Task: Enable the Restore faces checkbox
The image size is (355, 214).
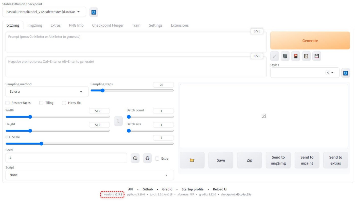Action: (8, 103)
